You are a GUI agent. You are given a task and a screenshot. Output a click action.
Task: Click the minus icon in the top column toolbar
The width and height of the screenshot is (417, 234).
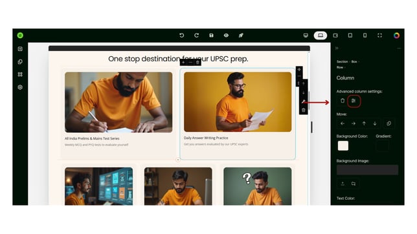point(190,63)
